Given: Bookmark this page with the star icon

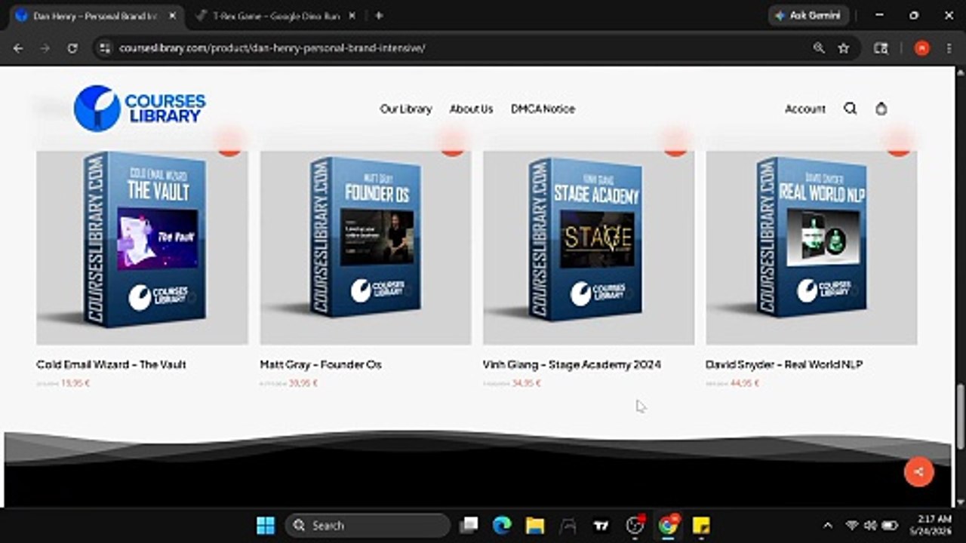Looking at the screenshot, I should click(844, 48).
